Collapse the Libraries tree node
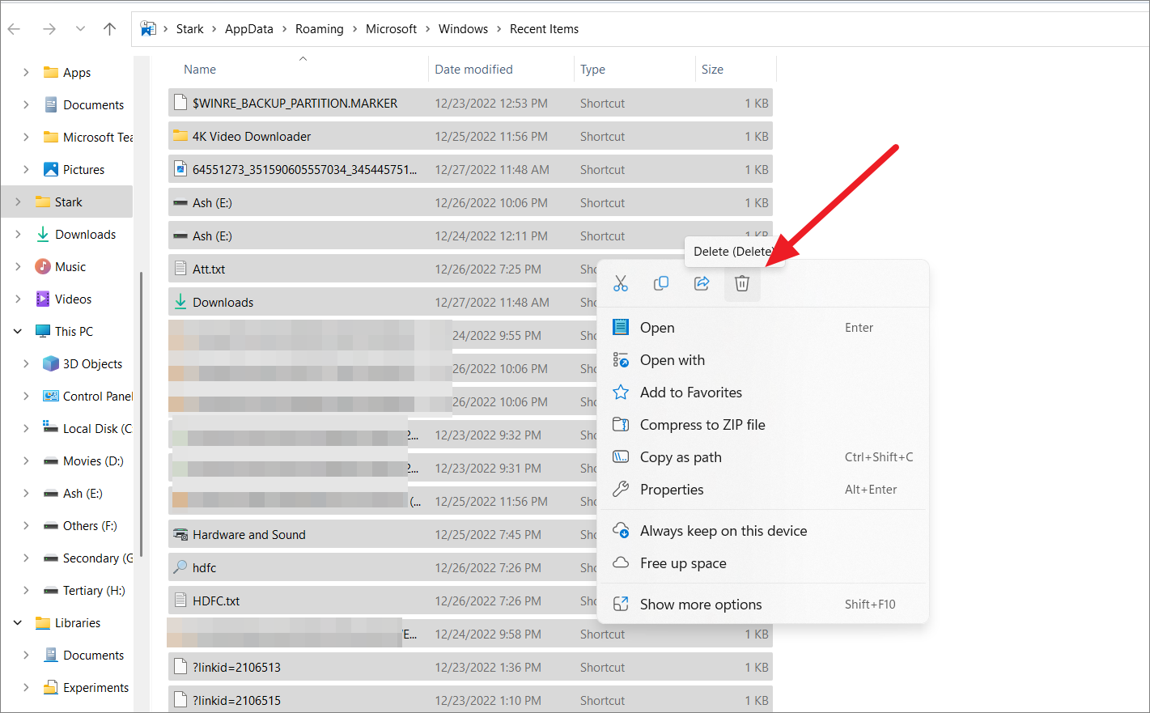The image size is (1150, 713). click(x=18, y=622)
